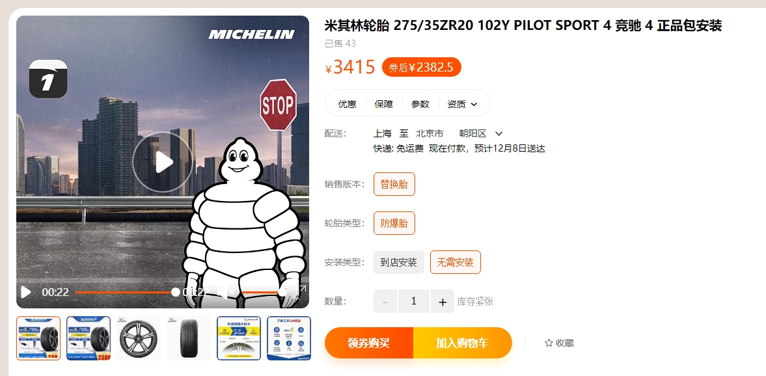Click the 加入购物车 button
Image resolution: width=766 pixels, height=376 pixels.
pyautogui.click(x=462, y=343)
